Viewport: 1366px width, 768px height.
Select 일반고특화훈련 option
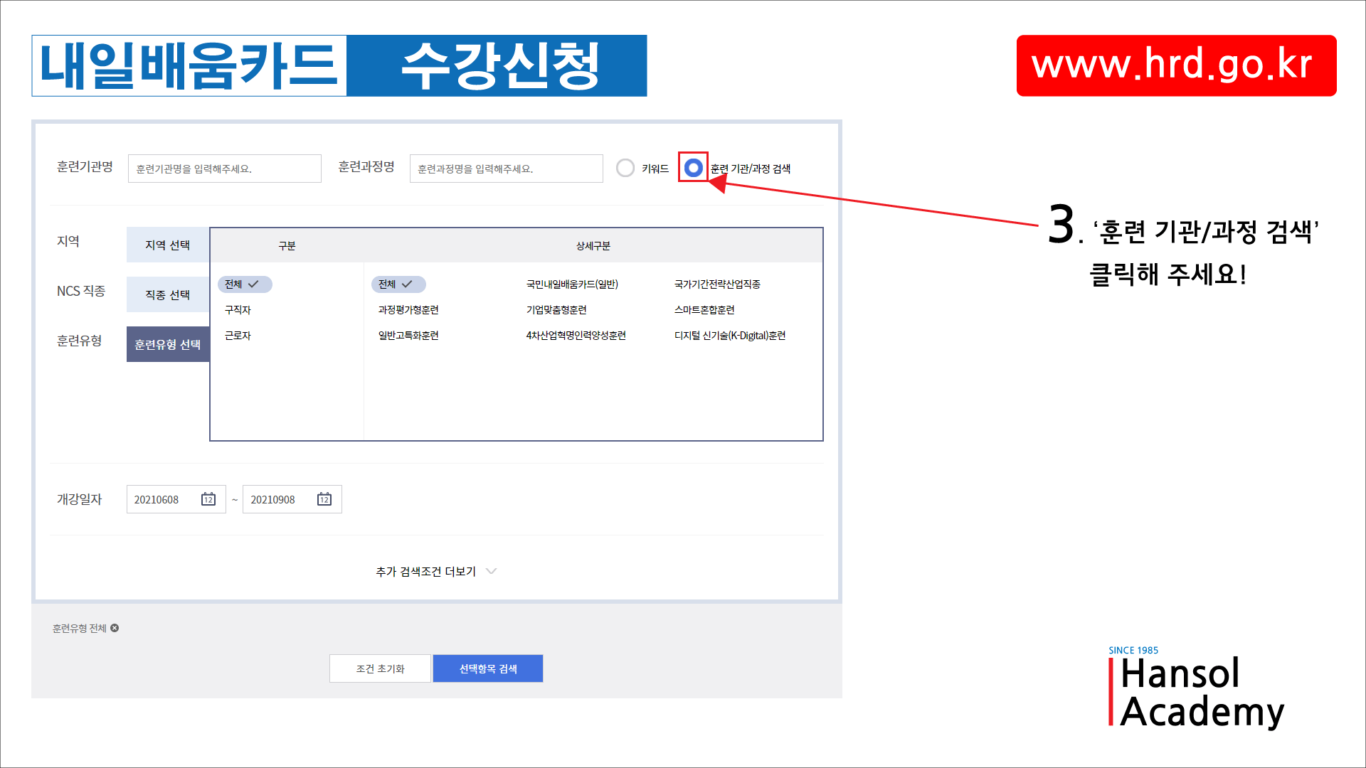(408, 336)
